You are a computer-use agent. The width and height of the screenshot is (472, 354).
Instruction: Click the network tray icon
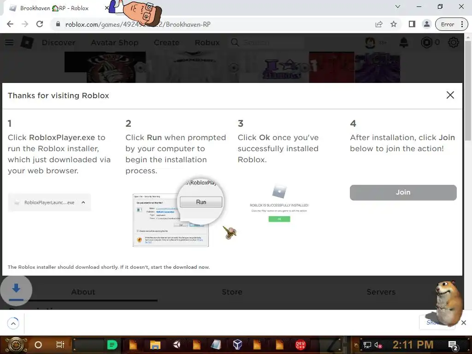(367, 345)
